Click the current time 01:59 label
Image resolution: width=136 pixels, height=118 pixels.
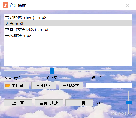click(53, 78)
